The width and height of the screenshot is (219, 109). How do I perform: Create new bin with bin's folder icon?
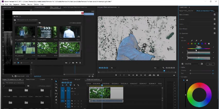[73, 63]
